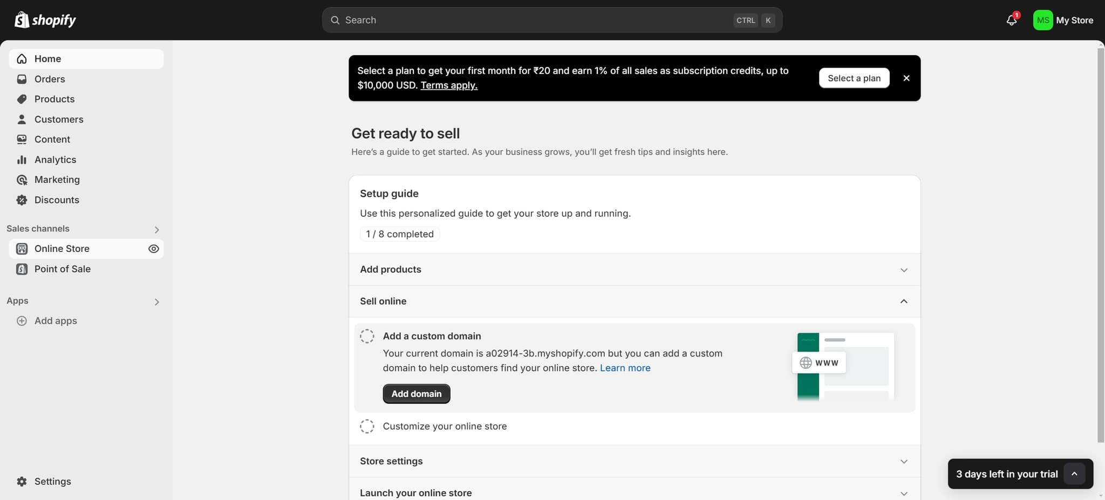Click the Orders inbox icon in sidebar
This screenshot has height=500, width=1105.
tap(22, 79)
